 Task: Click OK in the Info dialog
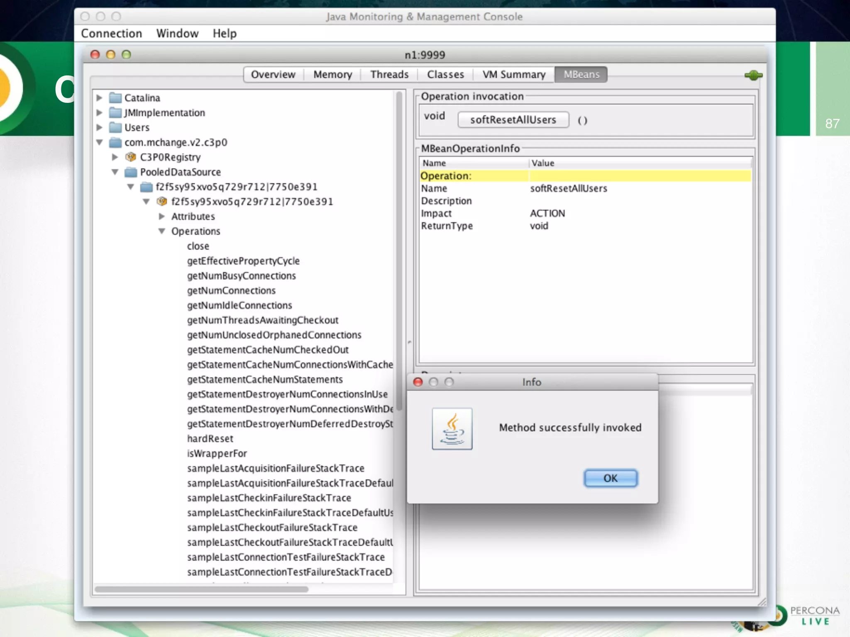611,478
